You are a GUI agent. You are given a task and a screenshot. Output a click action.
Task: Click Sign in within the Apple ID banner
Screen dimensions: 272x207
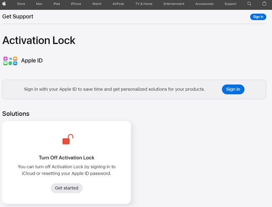point(233,89)
